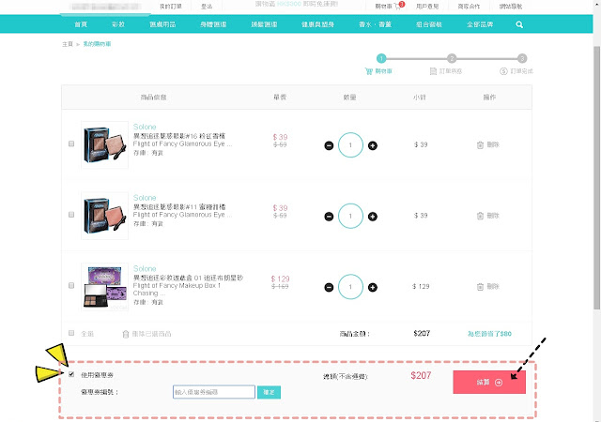This screenshot has height=422, width=601.
Task: Open the 香水・香薰 perfume menu
Action: [375, 24]
